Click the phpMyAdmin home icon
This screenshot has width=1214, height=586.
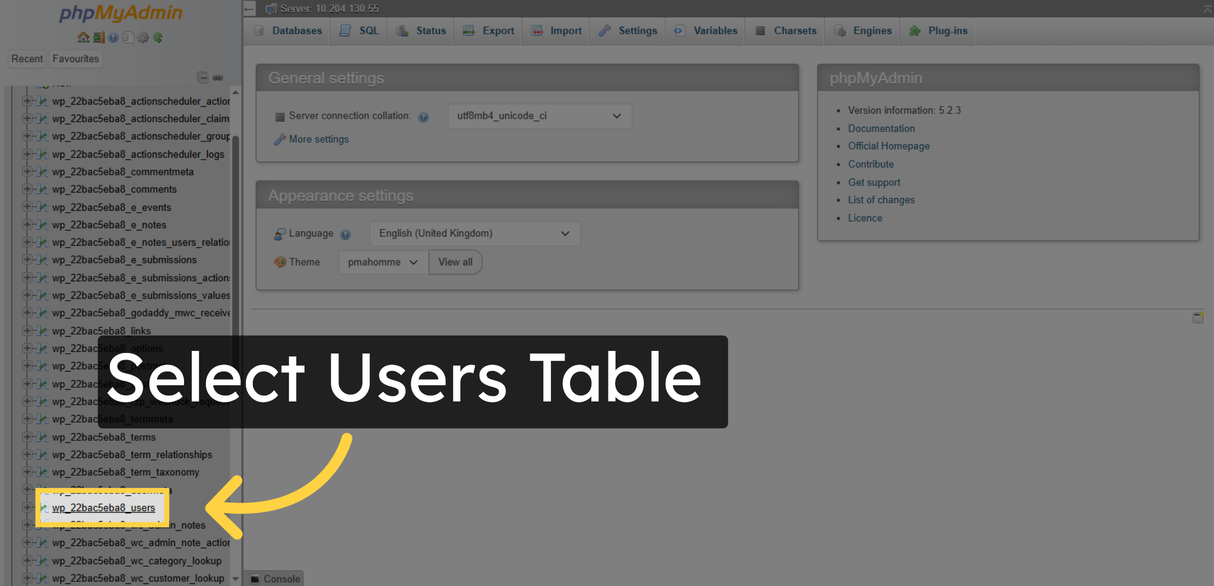83,37
